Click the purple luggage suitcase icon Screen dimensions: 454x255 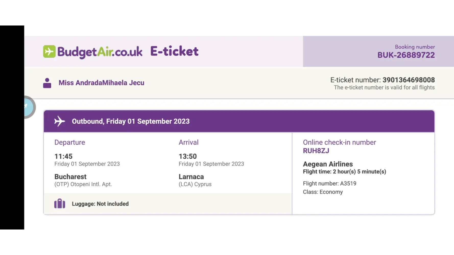60,204
